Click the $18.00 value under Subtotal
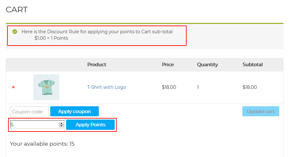289x157 pixels. click(x=249, y=87)
